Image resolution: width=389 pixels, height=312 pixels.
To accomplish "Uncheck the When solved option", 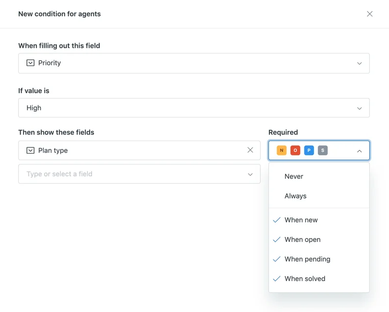I will [x=319, y=279].
